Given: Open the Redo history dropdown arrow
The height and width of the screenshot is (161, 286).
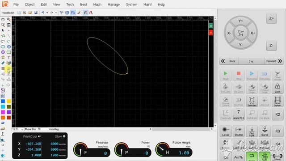Looking at the screenshot, I should click(x=56, y=13).
